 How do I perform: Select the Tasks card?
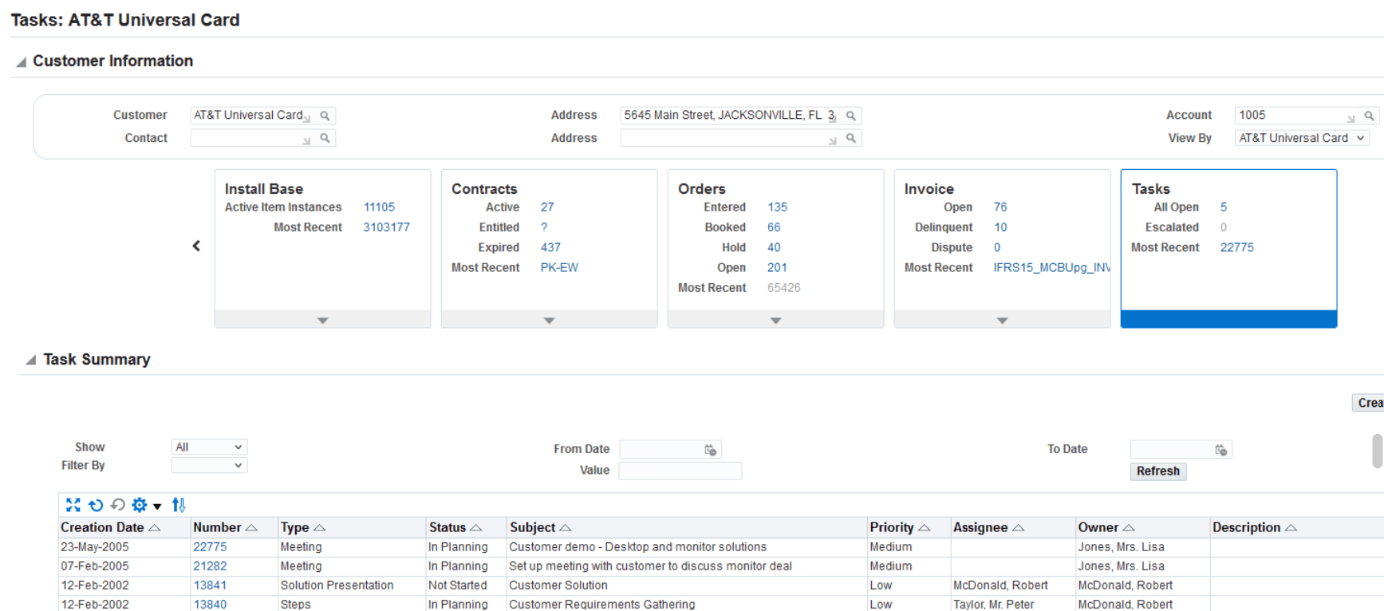point(1228,248)
